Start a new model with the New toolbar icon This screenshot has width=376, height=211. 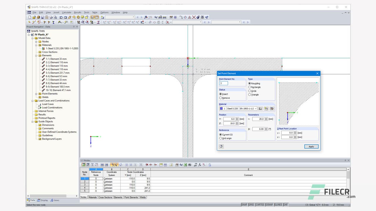point(30,17)
